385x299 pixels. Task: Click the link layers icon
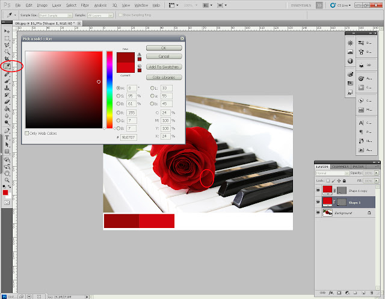coord(322,292)
